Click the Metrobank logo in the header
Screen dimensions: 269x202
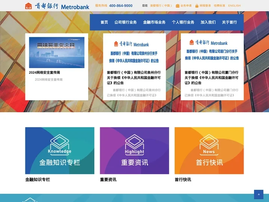[x=57, y=6]
